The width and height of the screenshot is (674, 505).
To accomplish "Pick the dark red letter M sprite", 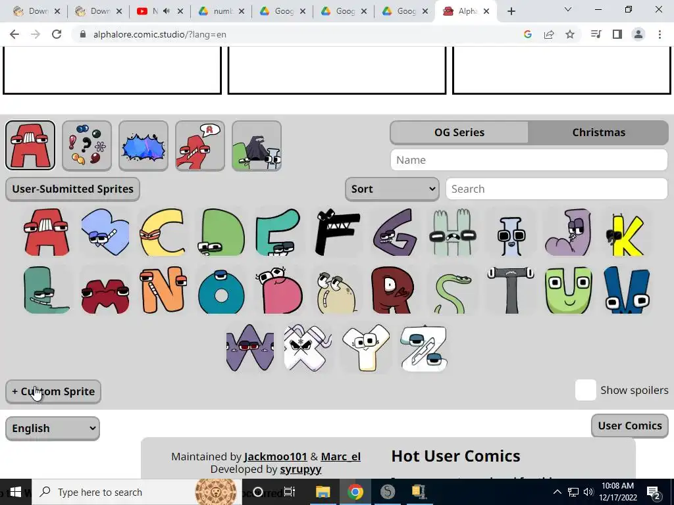I will (x=105, y=295).
